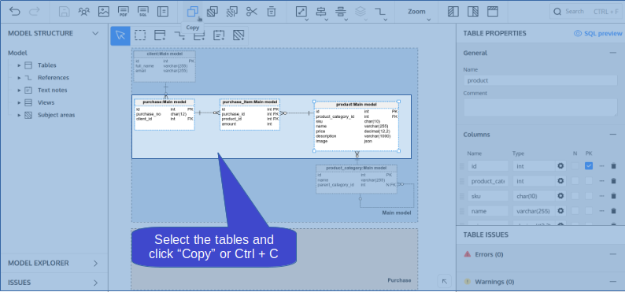Choose the Add new view tool

click(199, 35)
